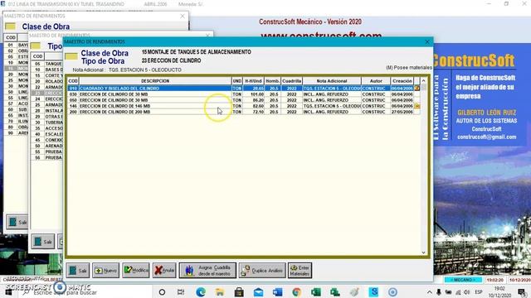Click Salir button in Tipo window

[x=43, y=242]
